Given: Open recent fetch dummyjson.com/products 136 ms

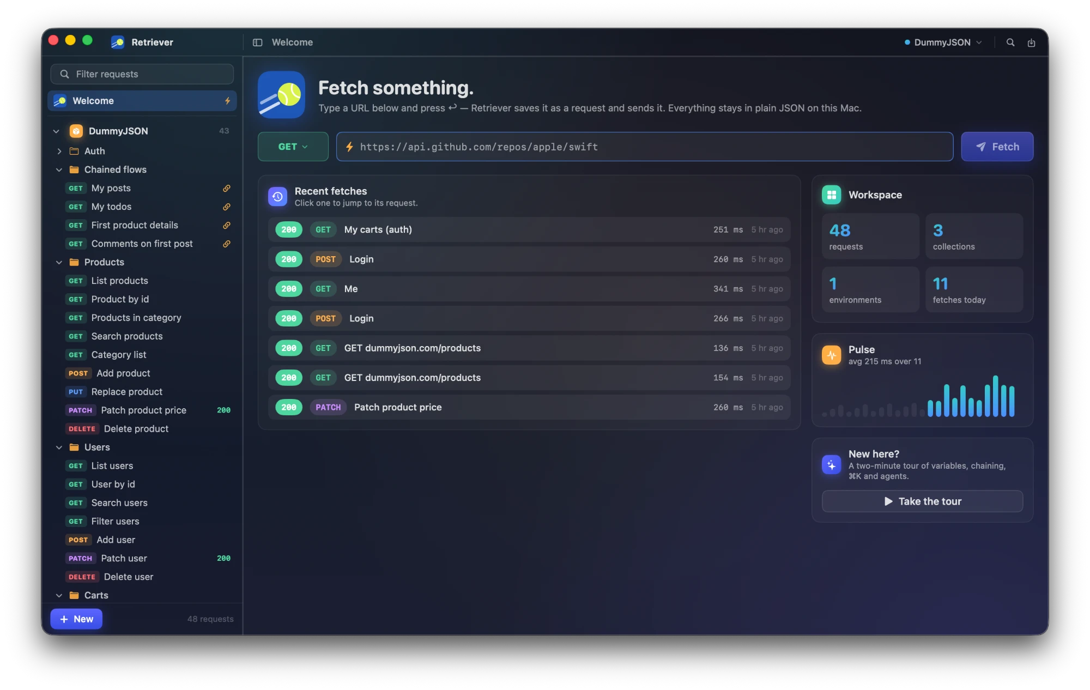Looking at the screenshot, I should (529, 348).
